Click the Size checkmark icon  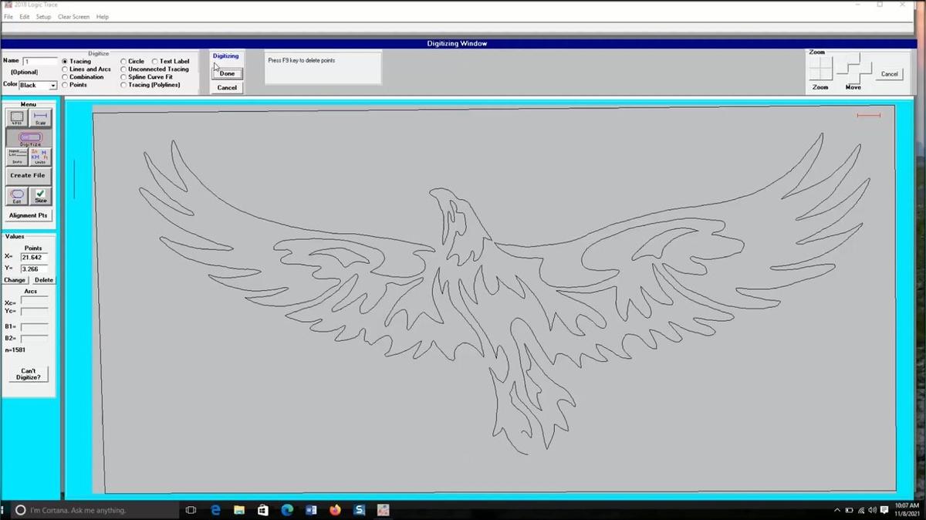pyautogui.click(x=40, y=196)
